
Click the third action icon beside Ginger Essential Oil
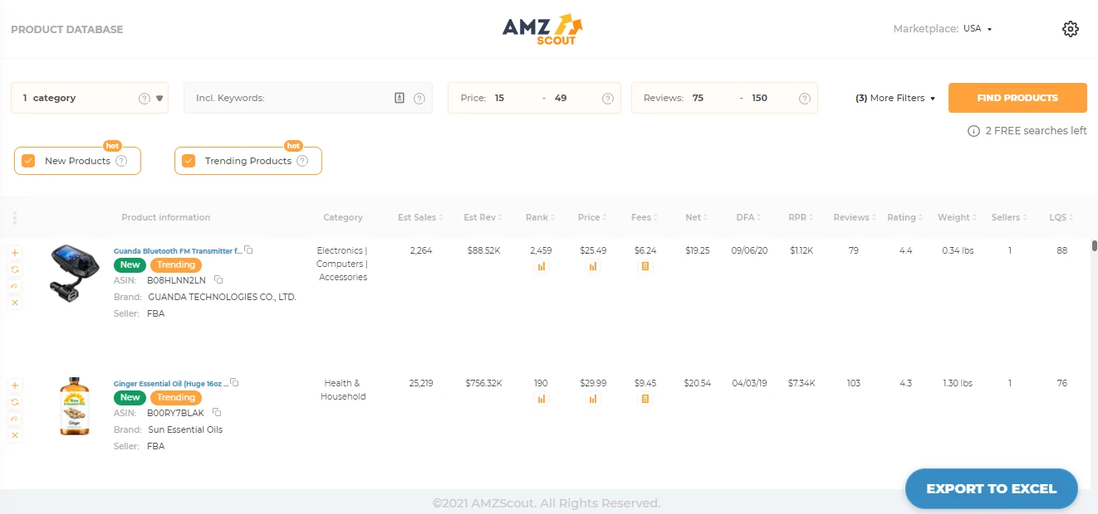pyautogui.click(x=15, y=419)
